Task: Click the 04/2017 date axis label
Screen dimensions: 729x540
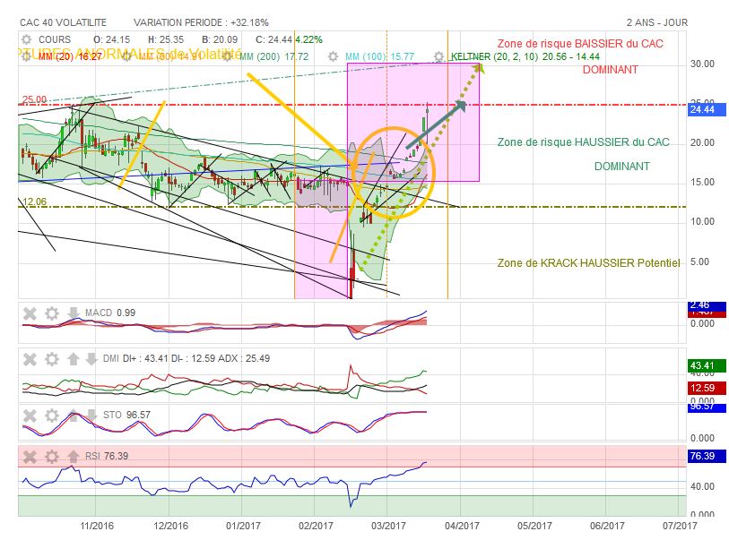Action: pos(462,526)
